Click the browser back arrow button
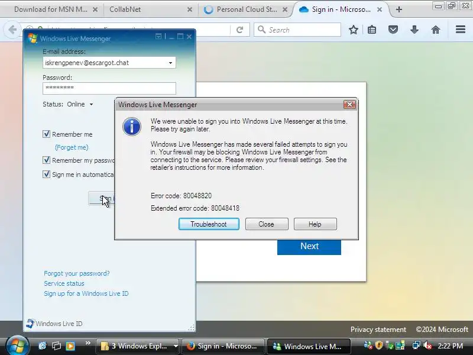Viewport: 473px width, 355px height. 12,30
